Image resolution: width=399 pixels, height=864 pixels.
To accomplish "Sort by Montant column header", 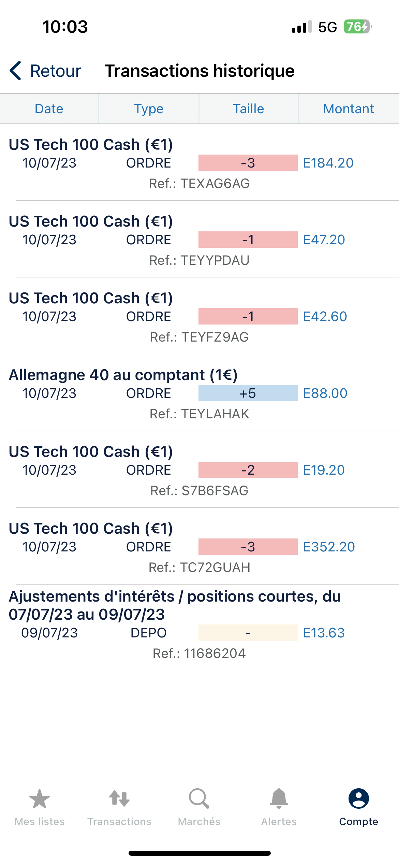I will [349, 109].
